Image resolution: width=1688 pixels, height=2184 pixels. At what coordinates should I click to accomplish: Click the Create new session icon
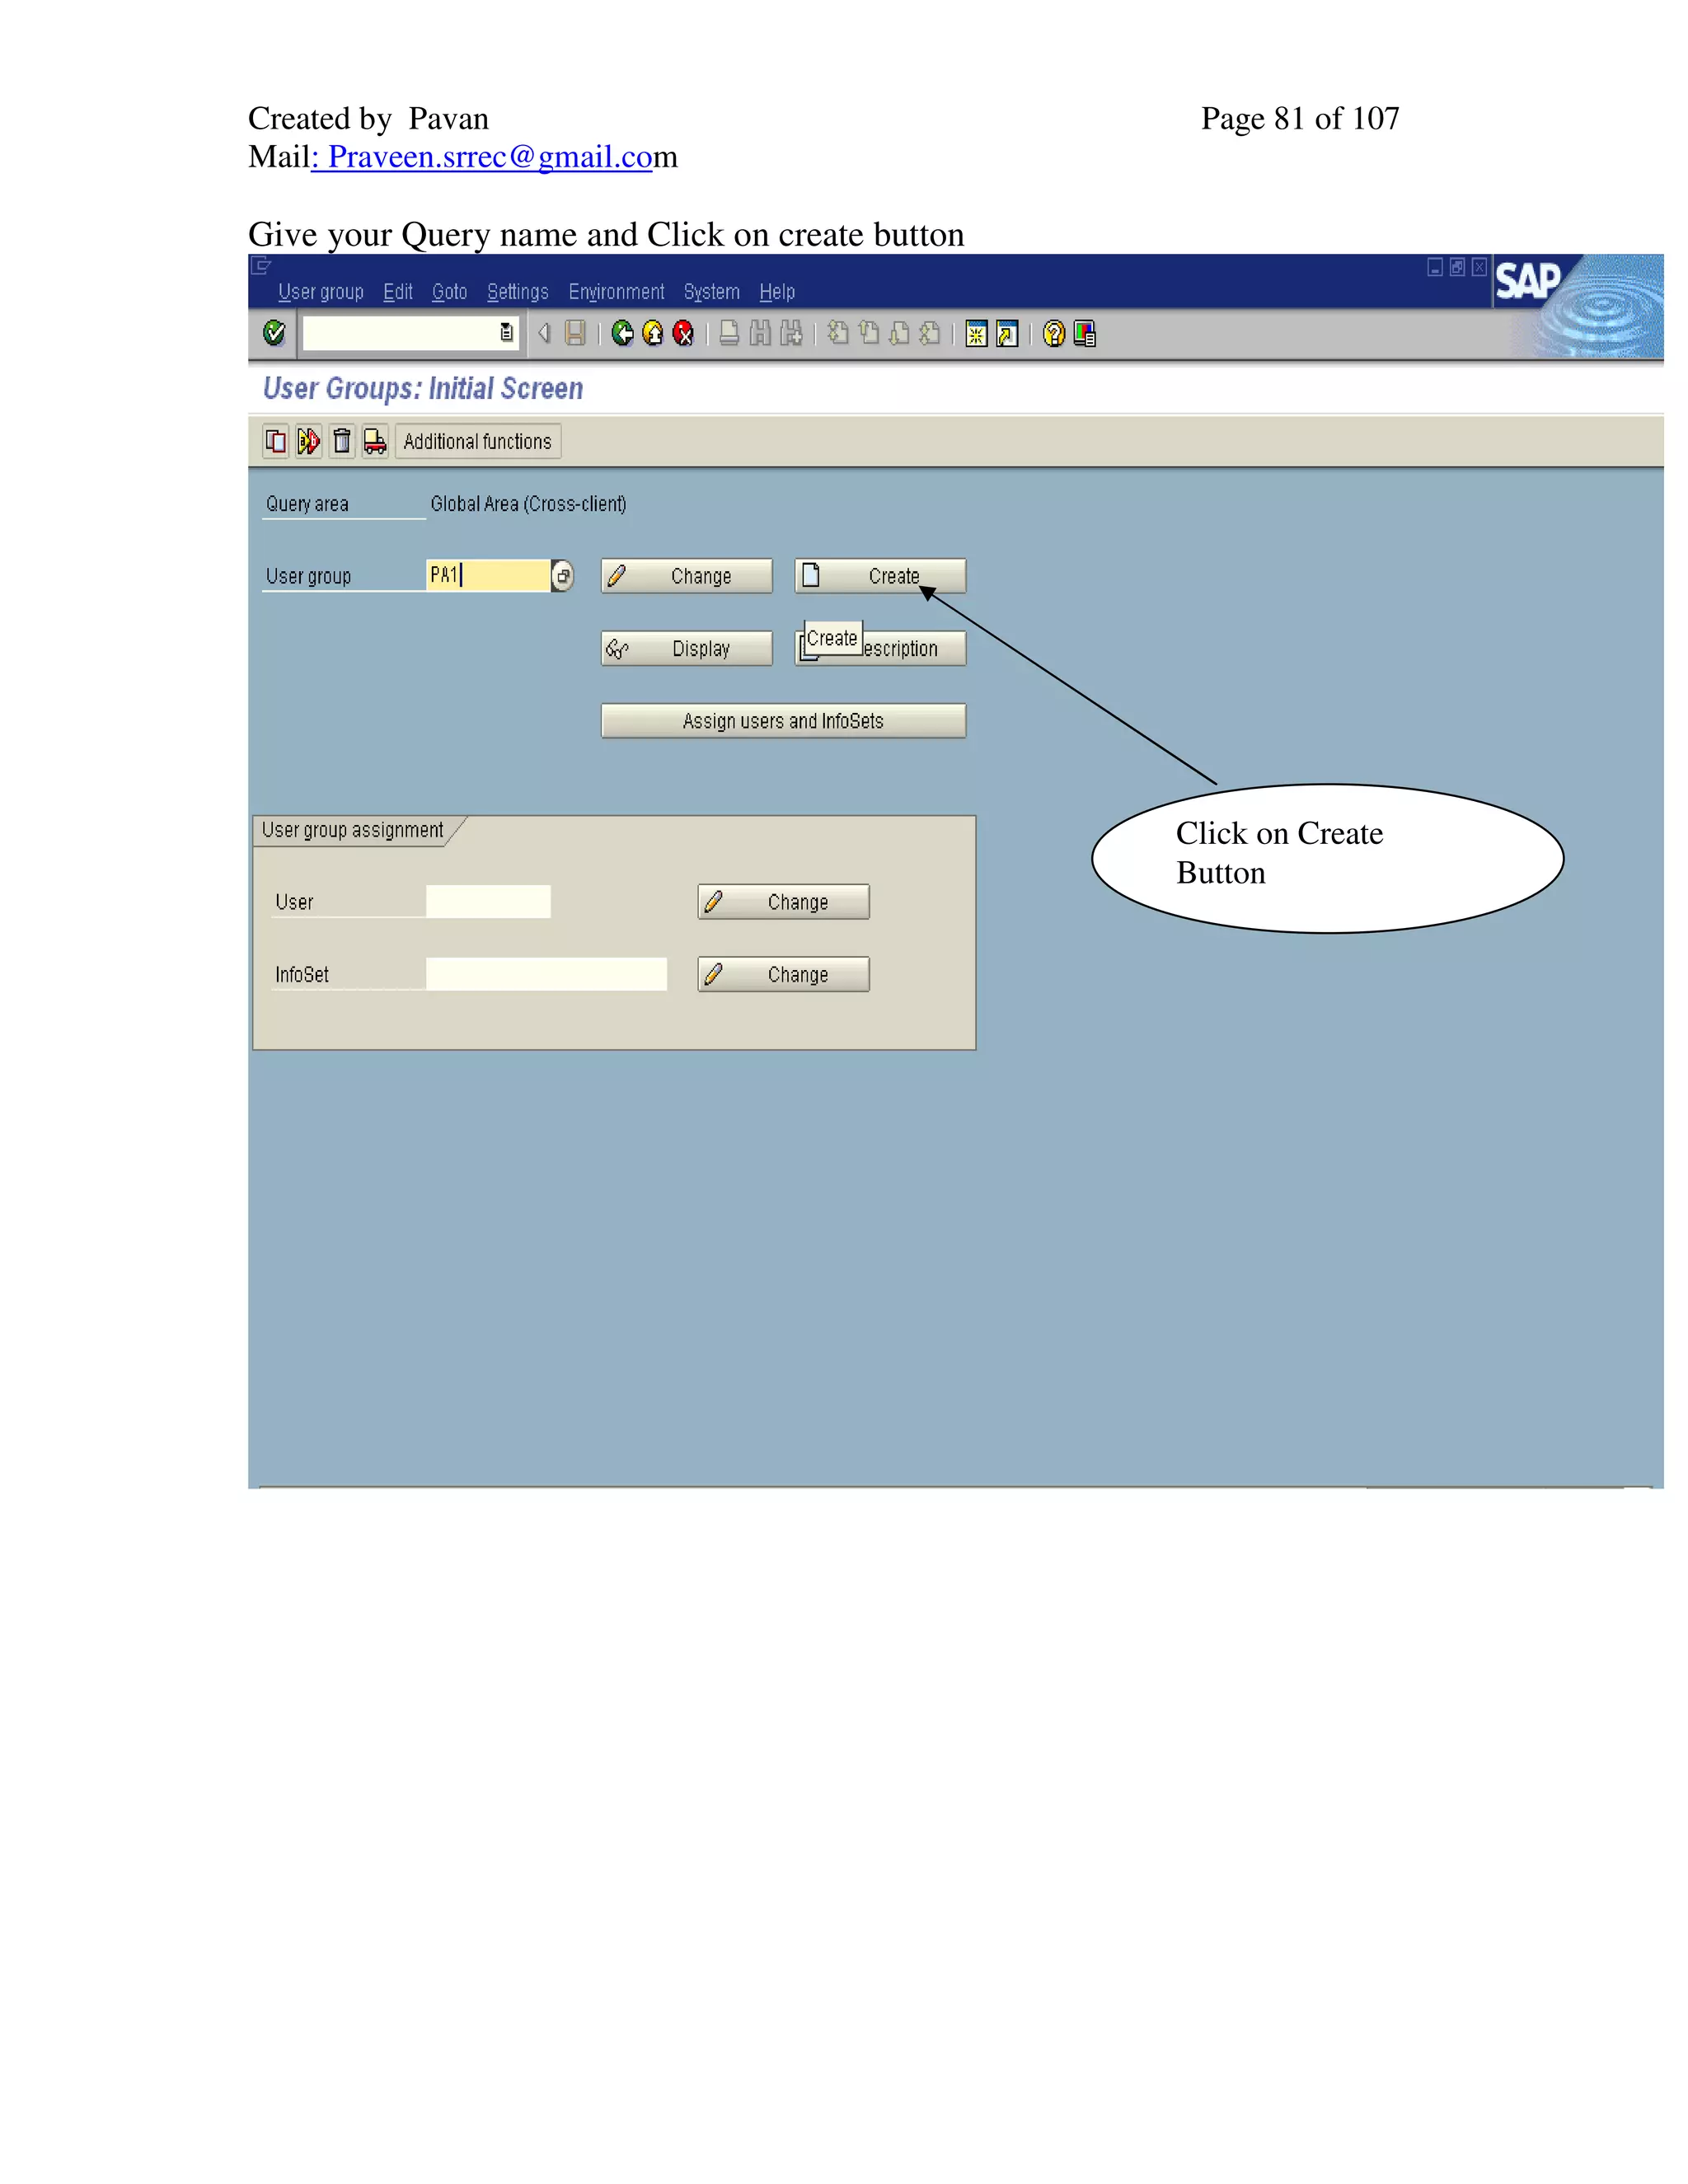[976, 333]
